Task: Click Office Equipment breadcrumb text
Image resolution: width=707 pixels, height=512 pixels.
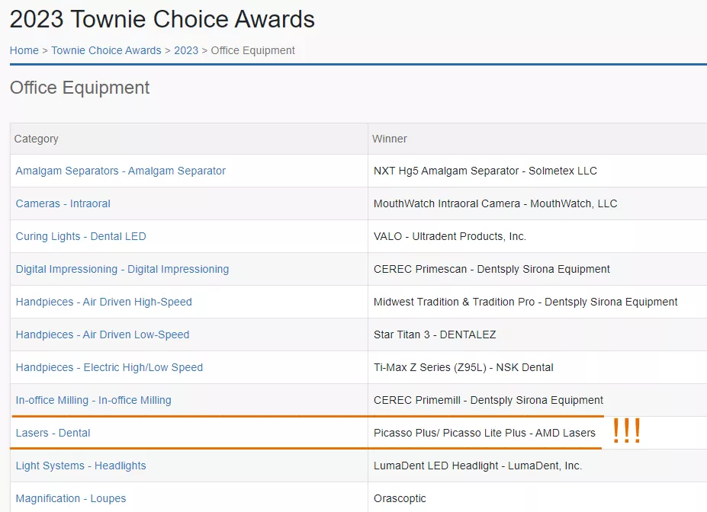Action: point(253,50)
